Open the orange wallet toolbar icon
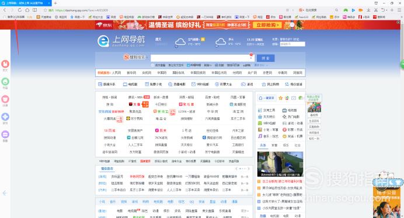The image size is (404, 218). coord(361,10)
